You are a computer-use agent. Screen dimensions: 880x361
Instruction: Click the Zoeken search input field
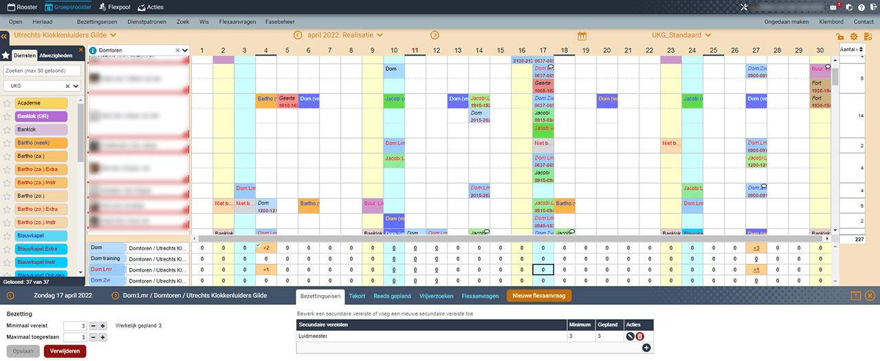point(42,70)
